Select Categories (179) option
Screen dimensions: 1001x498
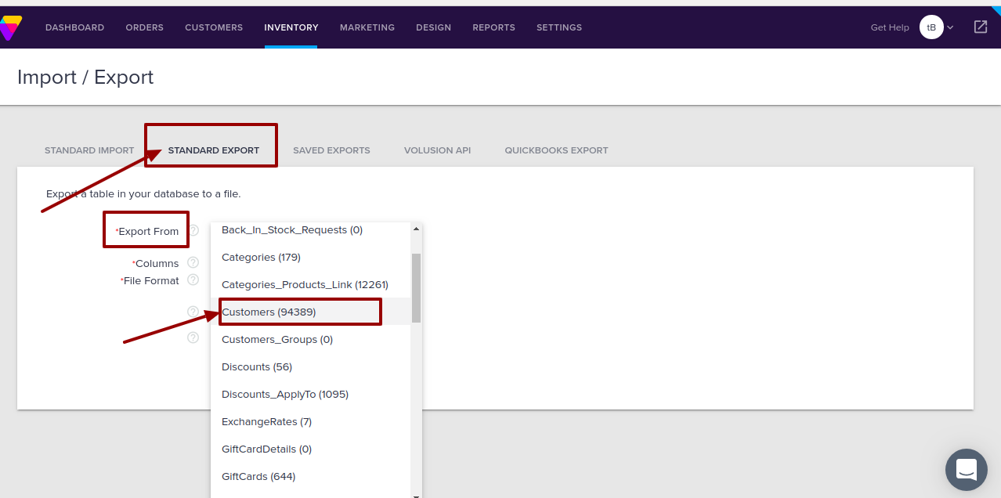(311, 257)
